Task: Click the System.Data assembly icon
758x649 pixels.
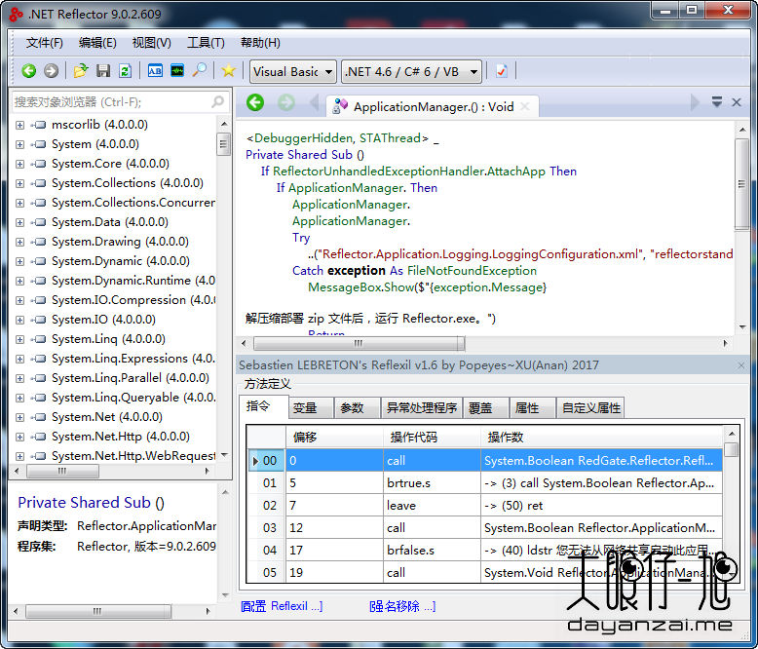Action: (x=39, y=222)
